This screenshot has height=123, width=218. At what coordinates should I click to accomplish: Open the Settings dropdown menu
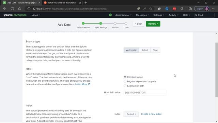click(x=159, y=15)
